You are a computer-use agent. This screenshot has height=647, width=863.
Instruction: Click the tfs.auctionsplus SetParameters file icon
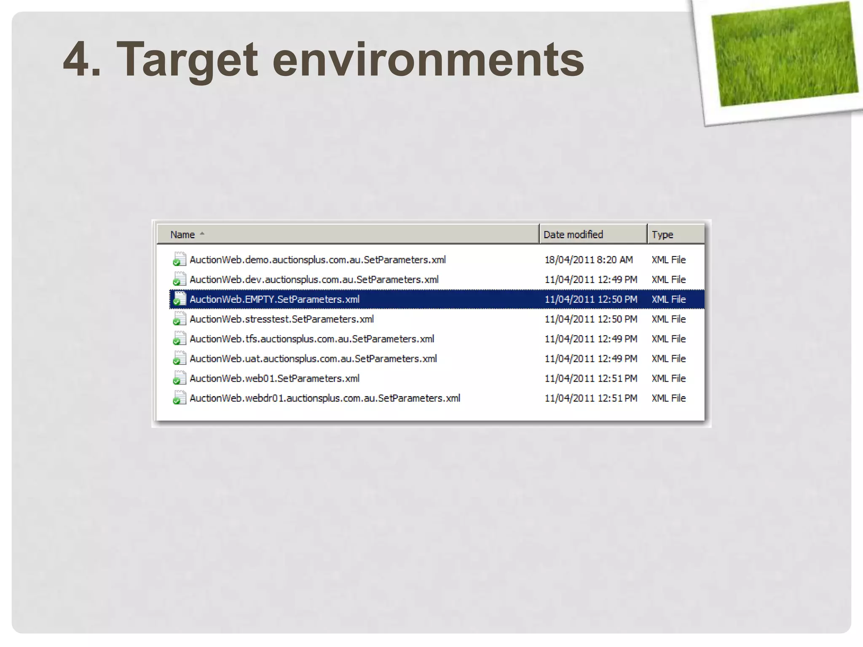(x=179, y=339)
